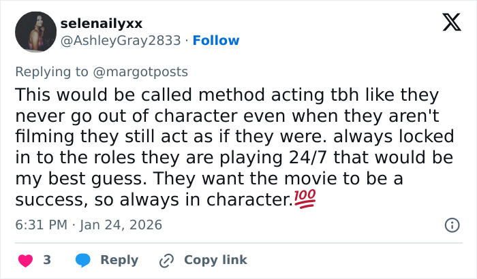Click the word 'success' in the tweet
477x279 pixels.
point(47,200)
